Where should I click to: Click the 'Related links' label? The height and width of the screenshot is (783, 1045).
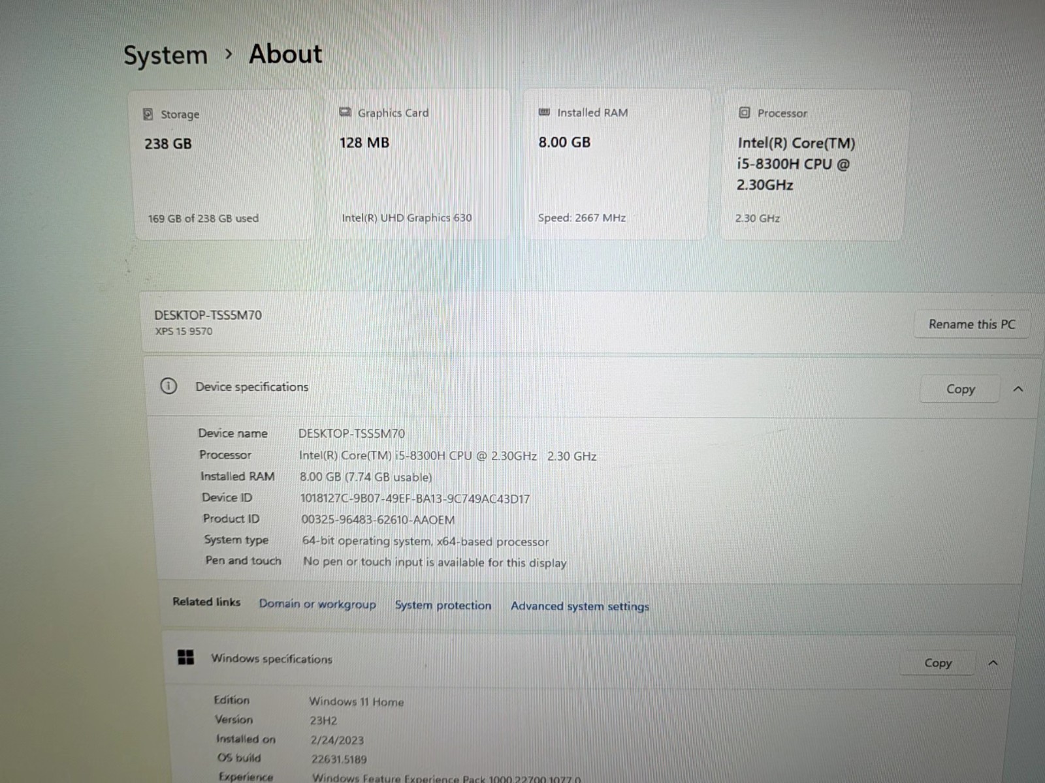(x=206, y=602)
